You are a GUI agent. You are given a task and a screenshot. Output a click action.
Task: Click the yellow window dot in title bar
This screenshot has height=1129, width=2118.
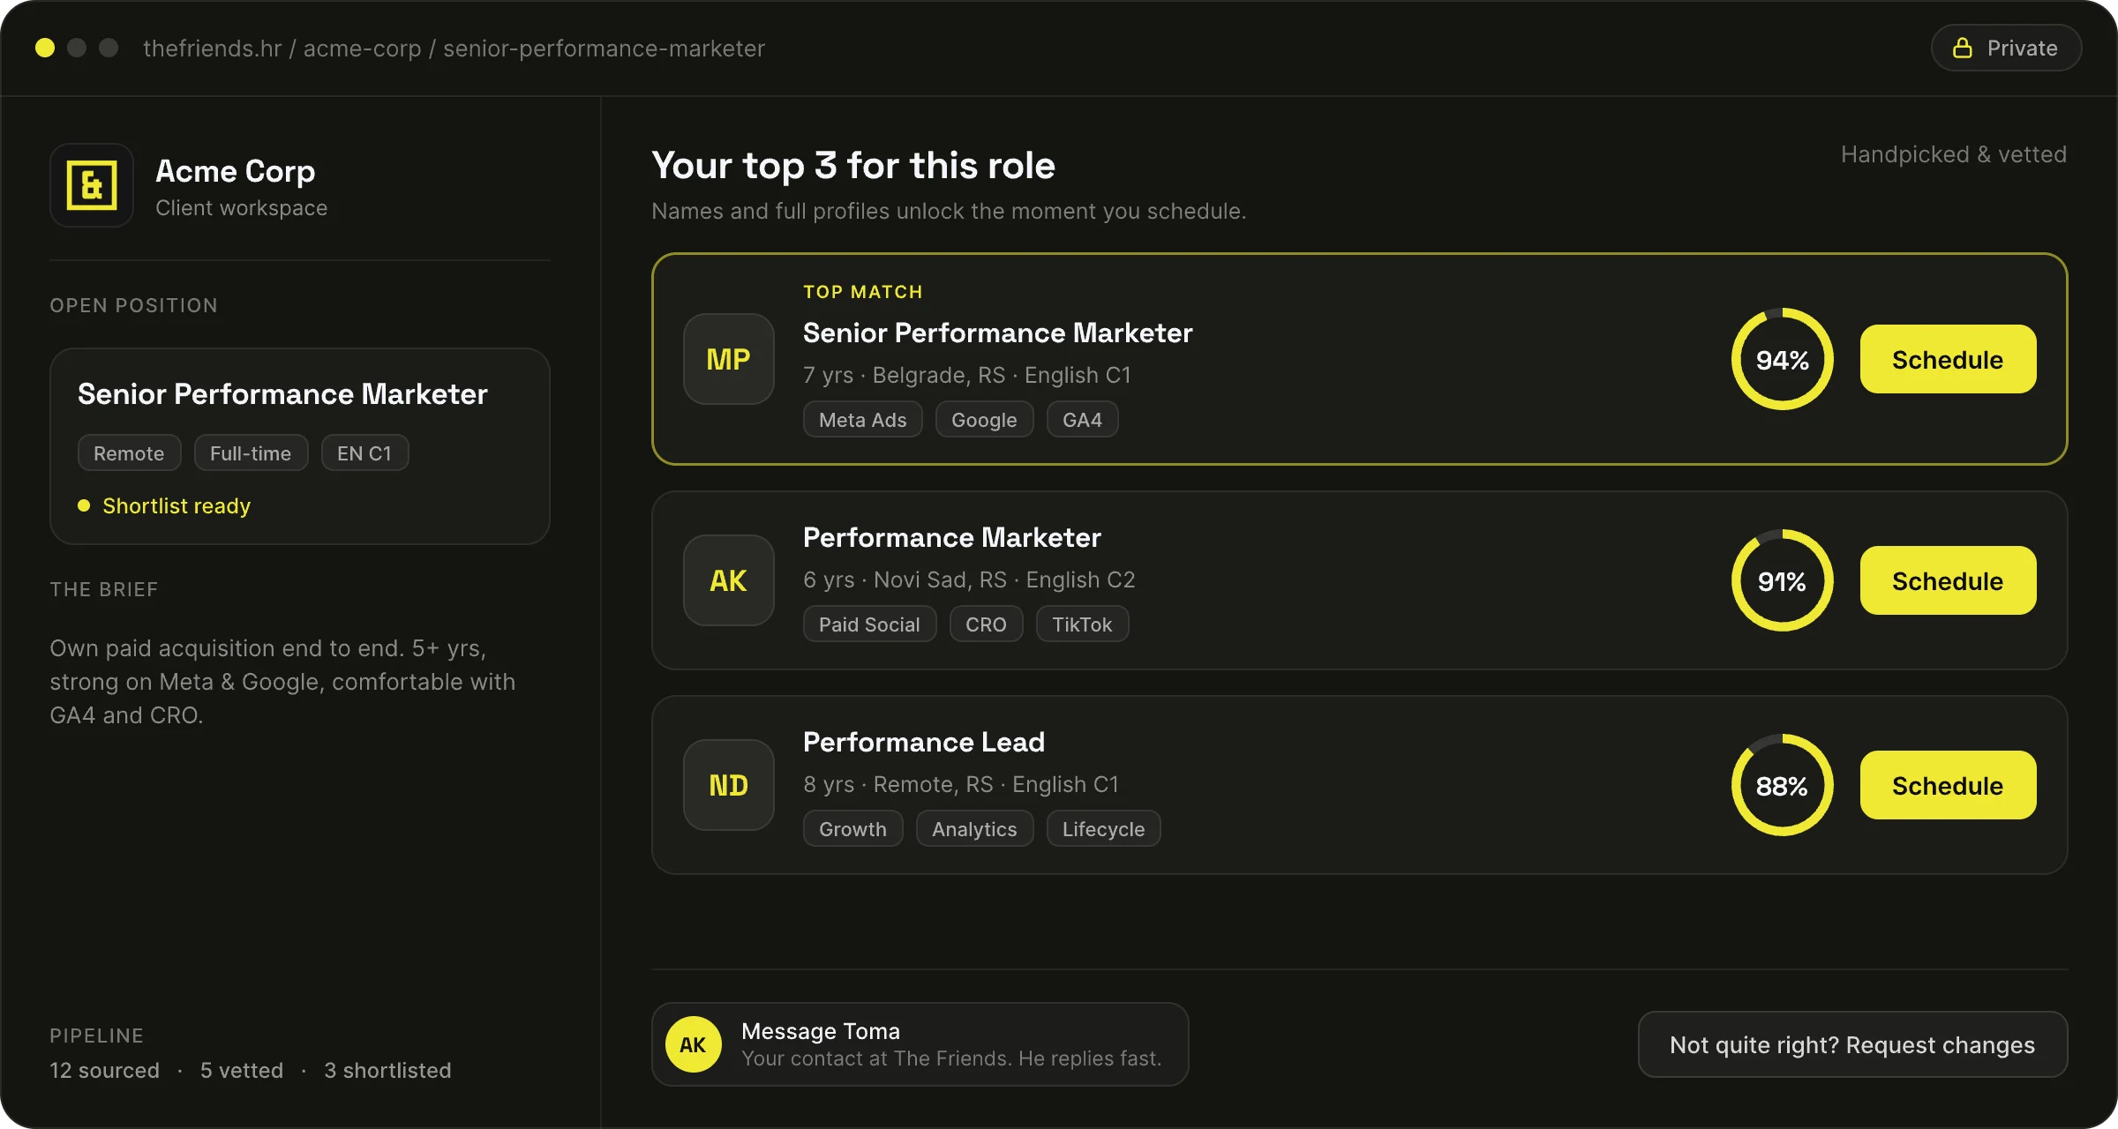[x=45, y=48]
